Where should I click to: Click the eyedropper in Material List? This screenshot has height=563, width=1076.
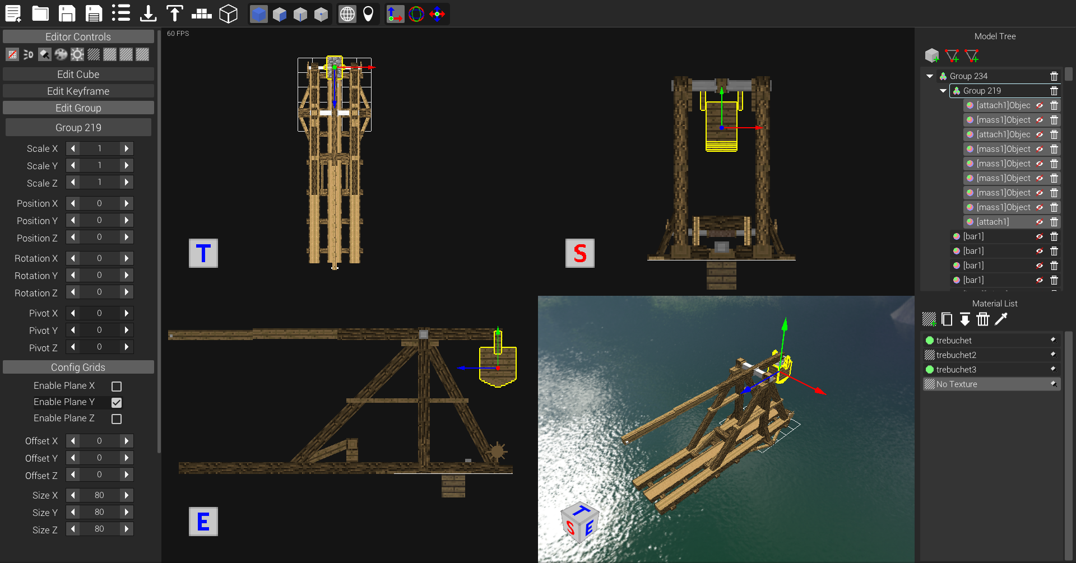point(1001,319)
